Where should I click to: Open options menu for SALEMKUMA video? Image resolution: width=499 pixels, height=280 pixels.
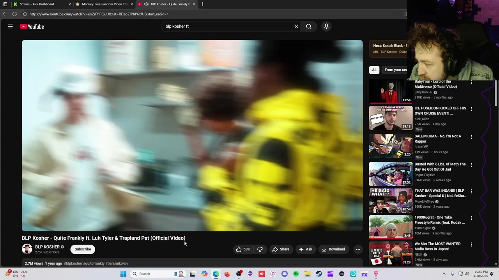point(471,137)
